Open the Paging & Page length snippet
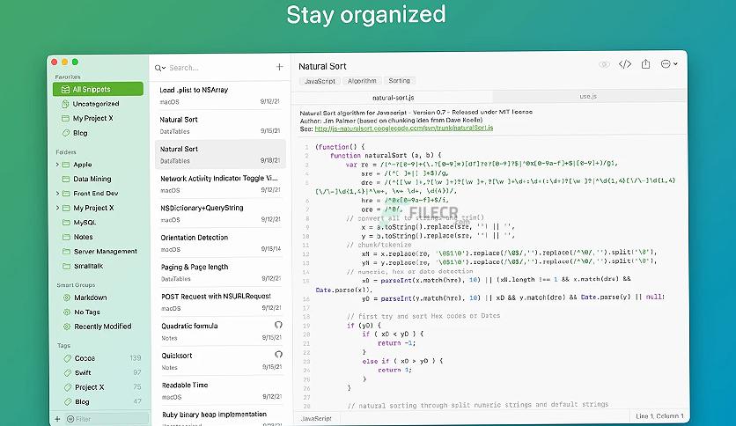This screenshot has width=736, height=426. [220, 273]
